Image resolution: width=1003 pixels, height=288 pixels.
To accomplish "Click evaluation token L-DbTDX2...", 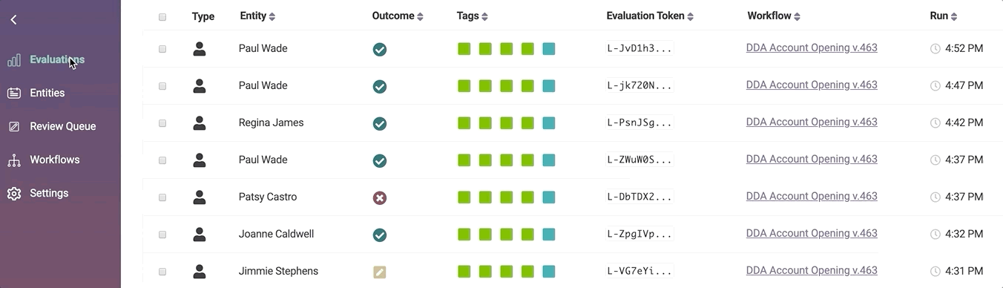I will (x=639, y=197).
